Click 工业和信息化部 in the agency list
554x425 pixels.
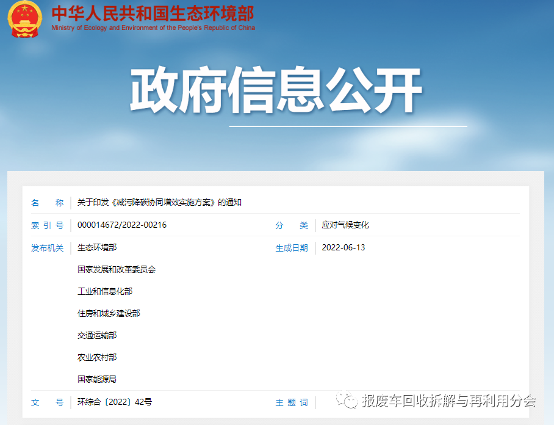[x=105, y=291]
